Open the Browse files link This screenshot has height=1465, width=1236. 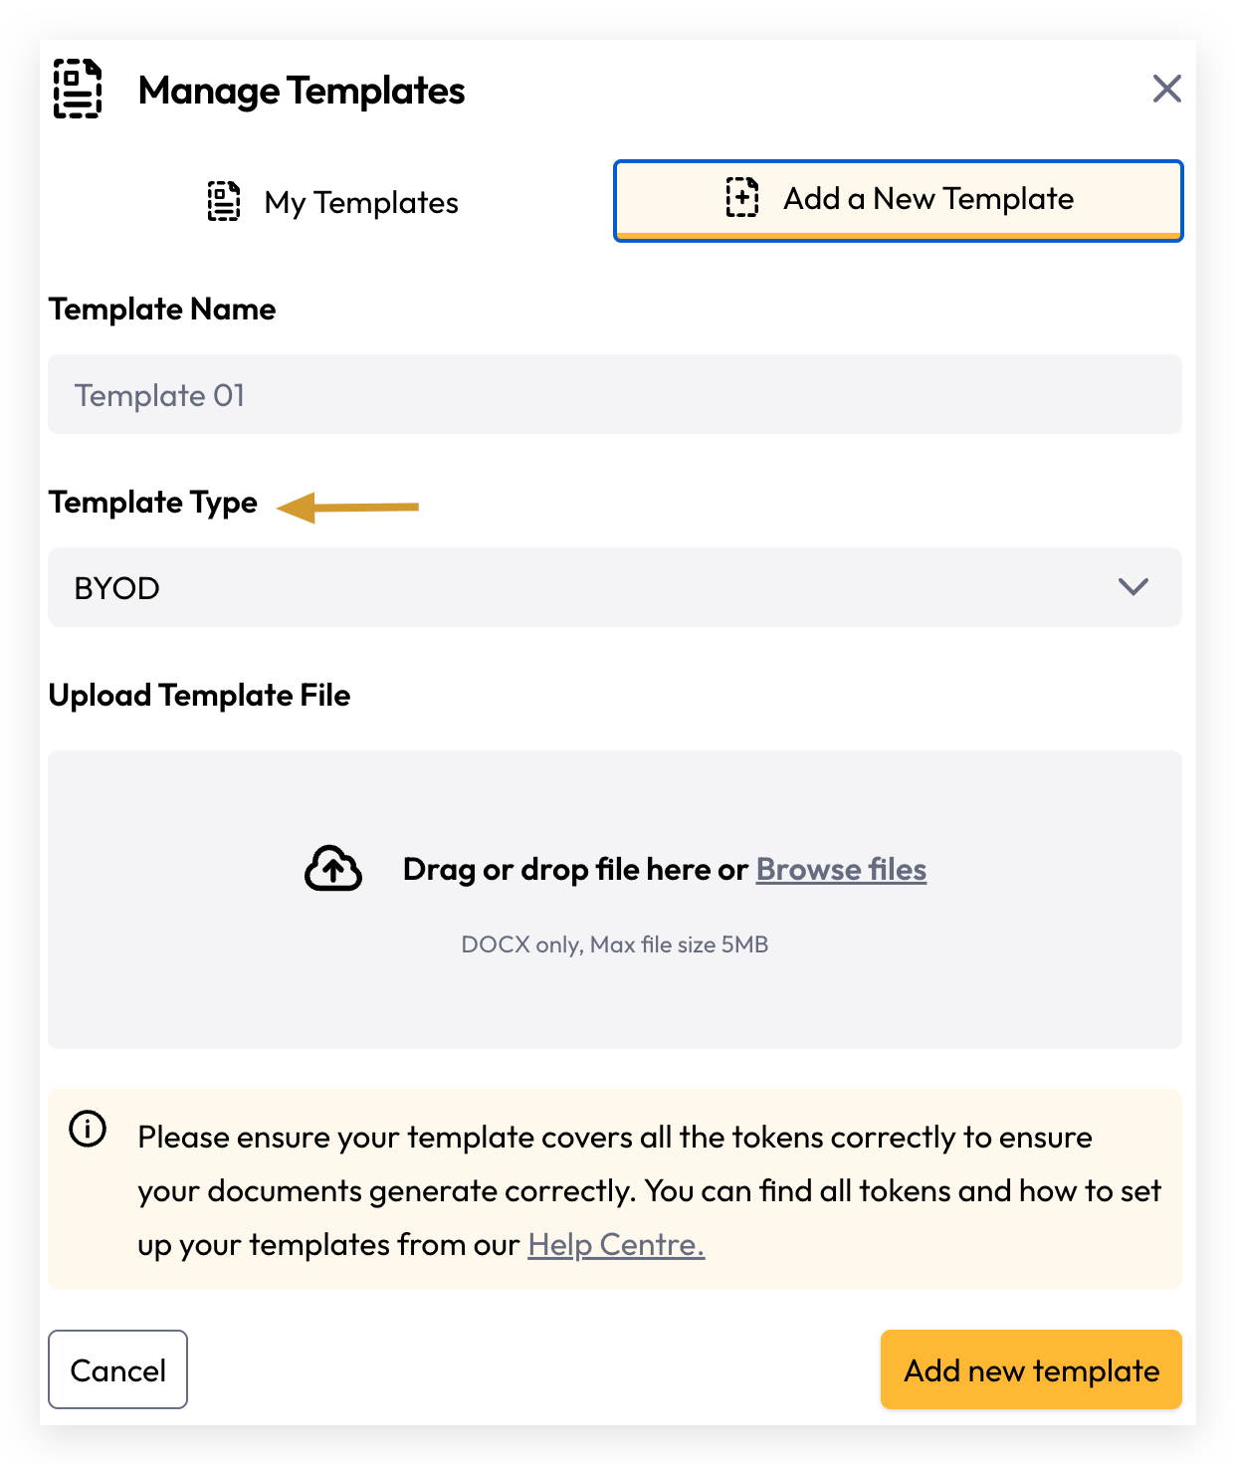click(841, 869)
